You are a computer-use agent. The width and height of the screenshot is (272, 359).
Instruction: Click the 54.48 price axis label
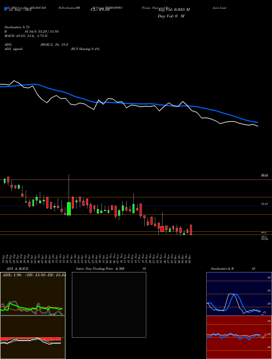point(264,203)
